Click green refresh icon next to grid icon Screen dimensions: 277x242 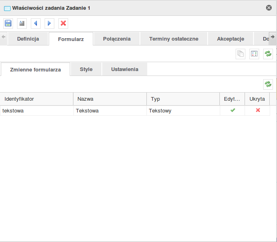click(x=268, y=54)
